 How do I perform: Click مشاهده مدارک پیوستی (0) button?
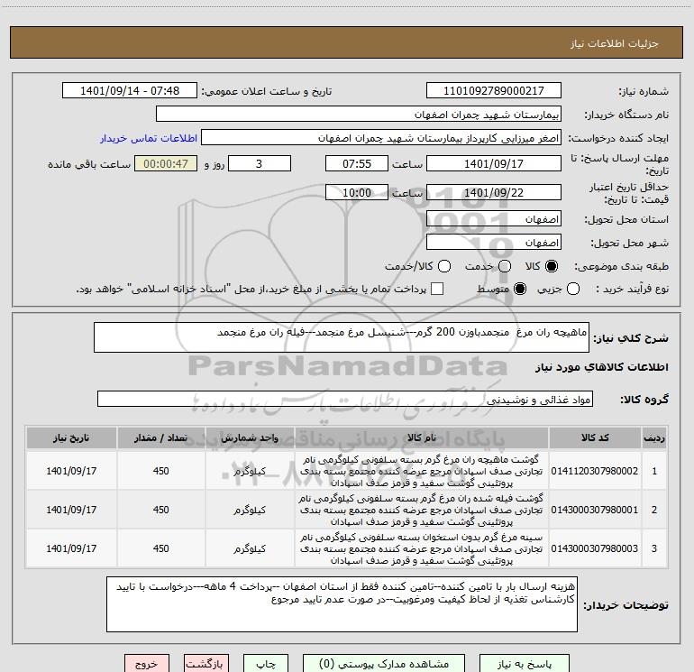384,664
